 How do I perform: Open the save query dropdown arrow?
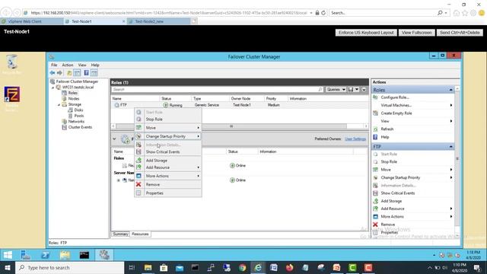[x=357, y=90]
